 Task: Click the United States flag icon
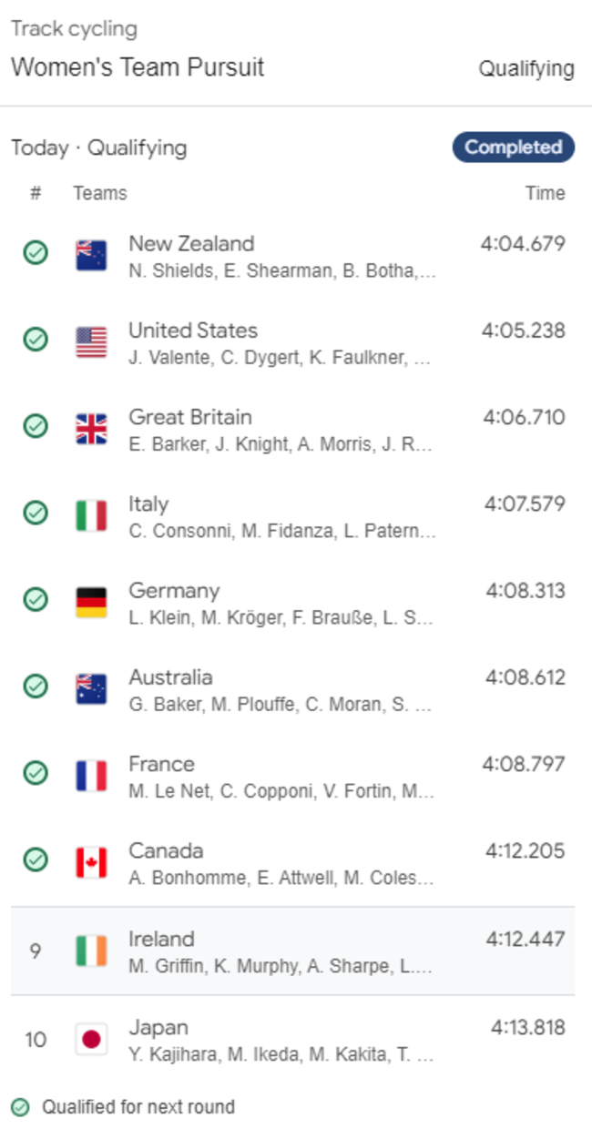point(91,342)
